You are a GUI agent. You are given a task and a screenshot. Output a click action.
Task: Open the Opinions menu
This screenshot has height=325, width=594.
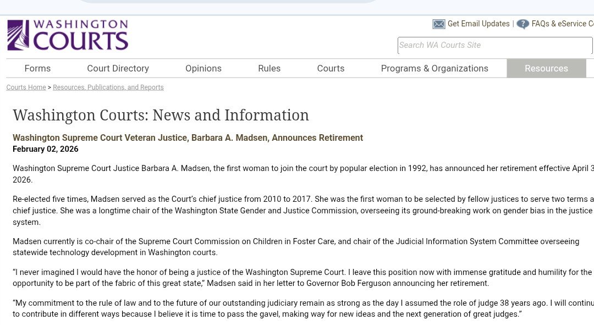(x=204, y=69)
